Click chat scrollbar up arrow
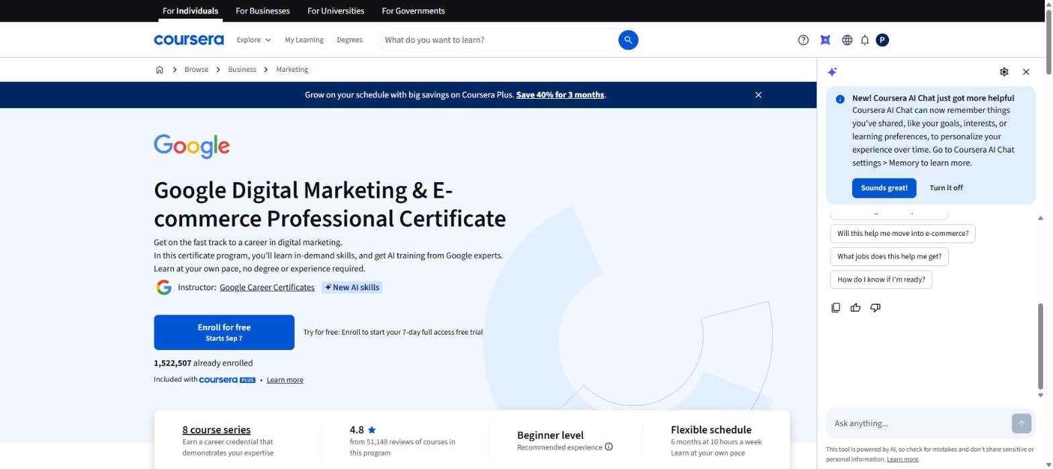Image resolution: width=1053 pixels, height=469 pixels. (1040, 218)
